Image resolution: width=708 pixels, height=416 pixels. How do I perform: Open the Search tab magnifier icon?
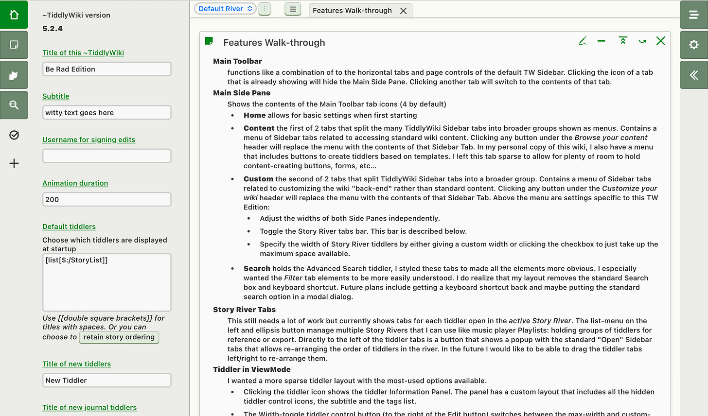point(14,105)
